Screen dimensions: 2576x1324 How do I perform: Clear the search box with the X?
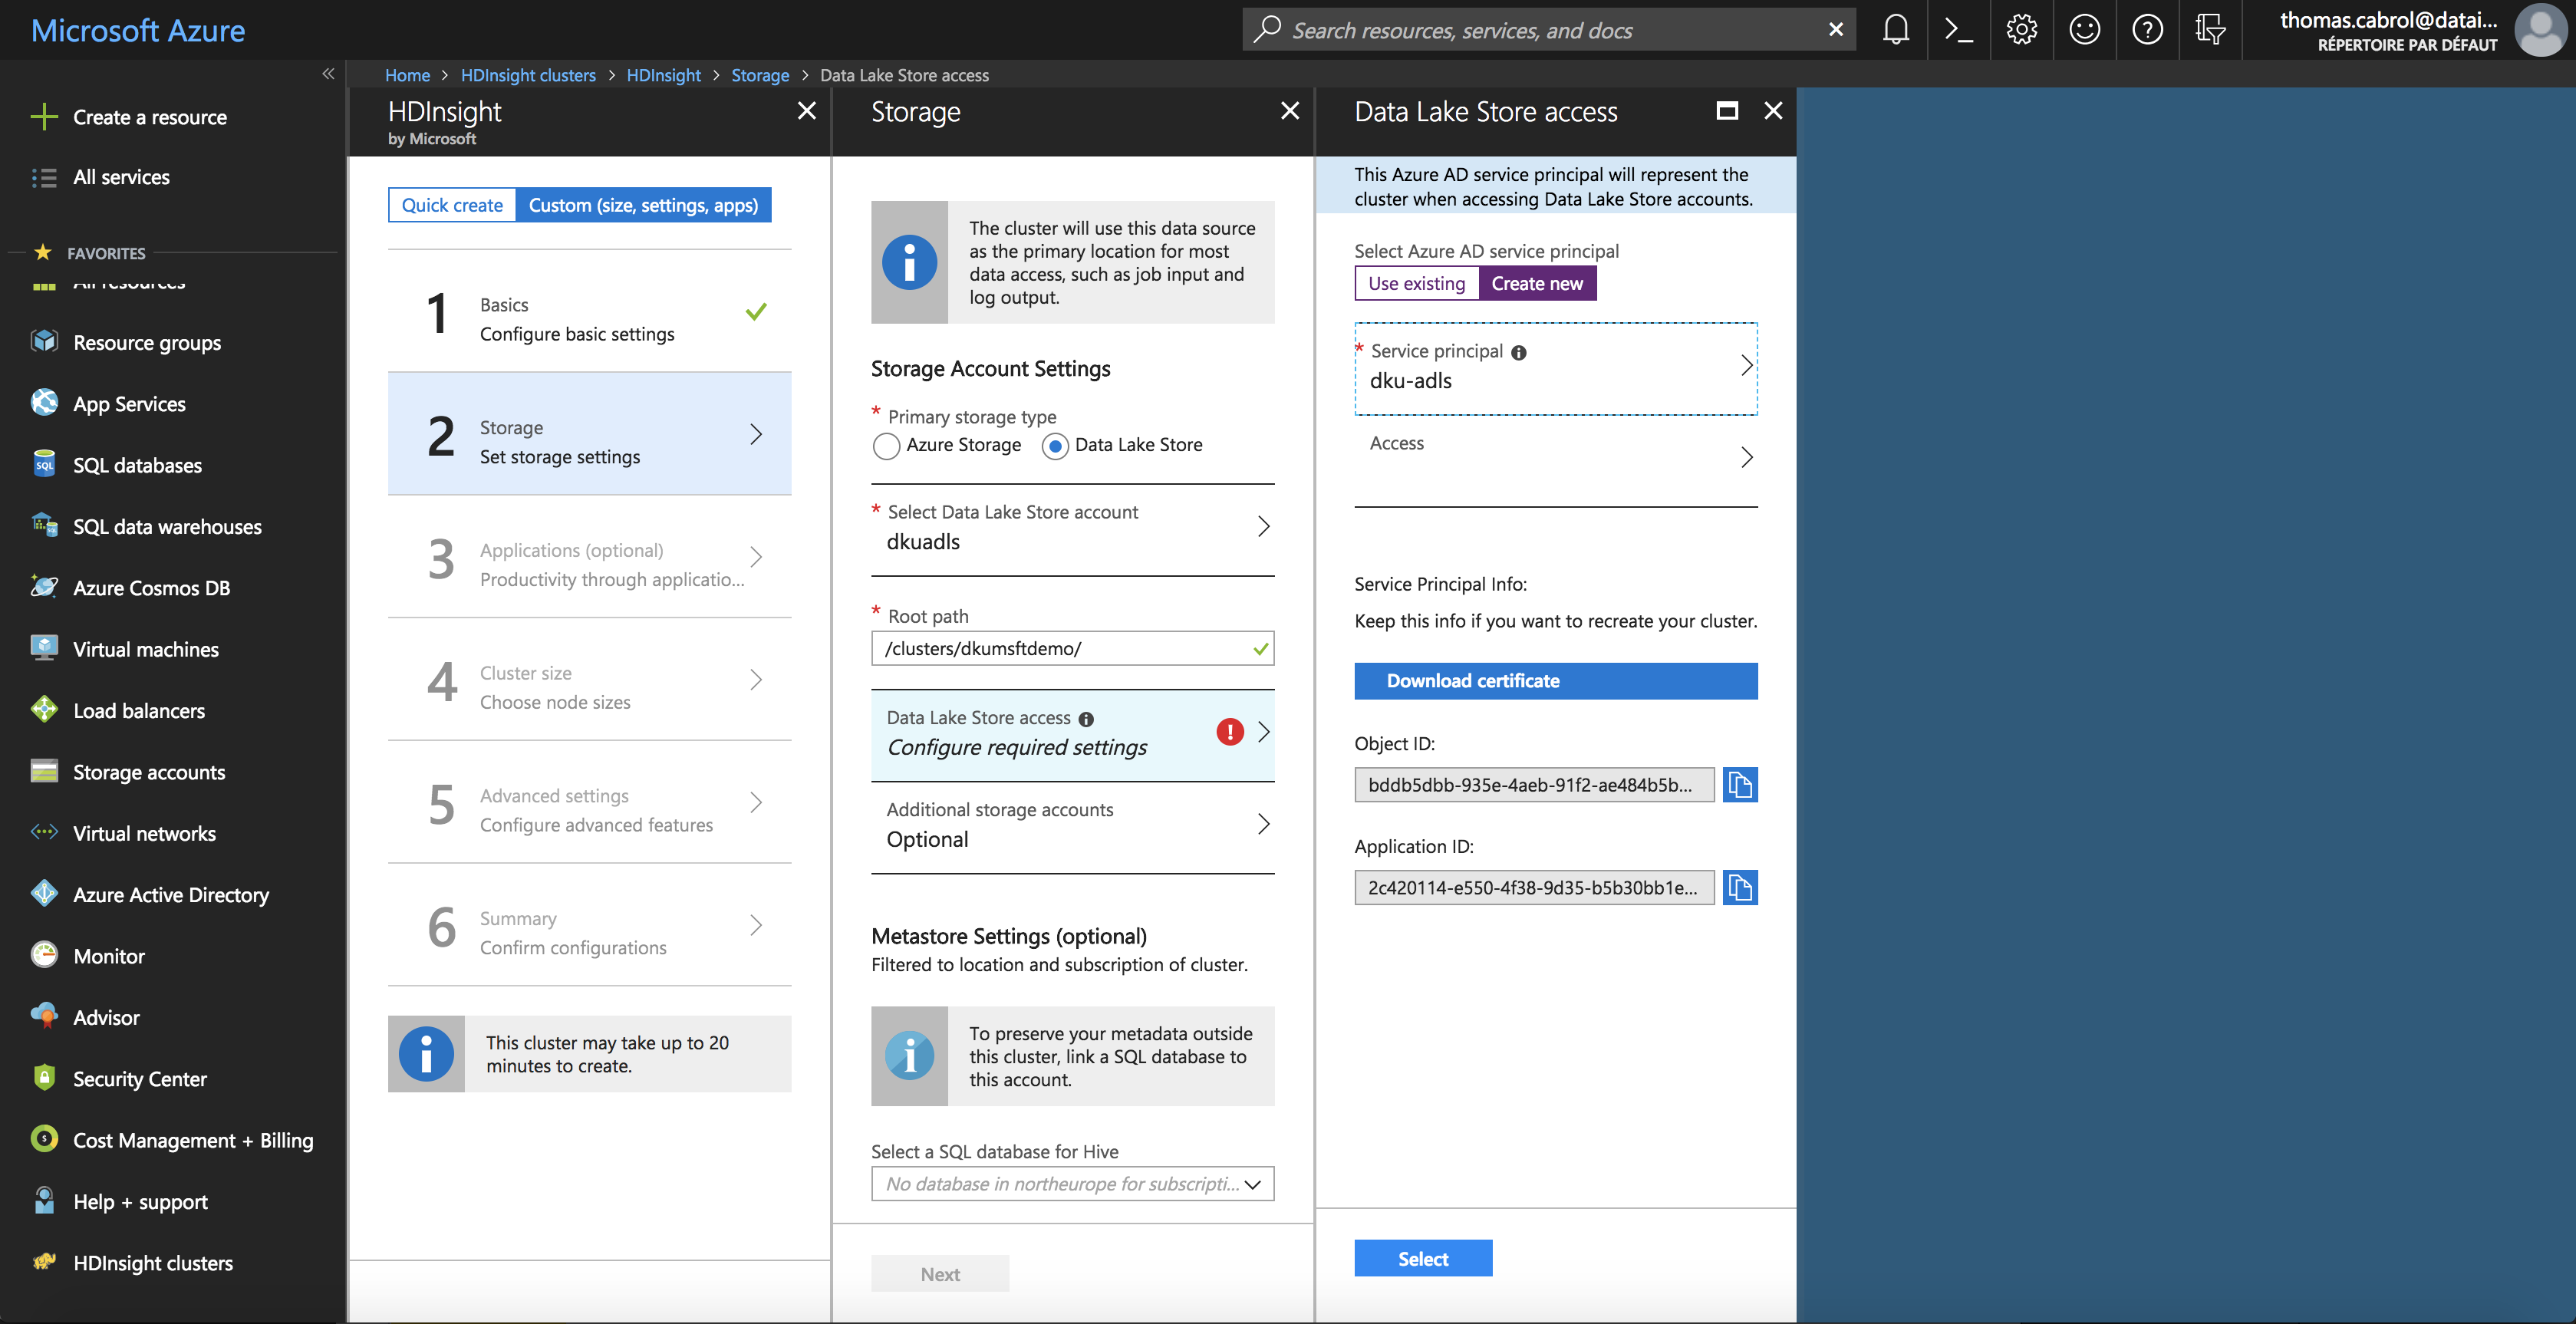[x=1836, y=30]
